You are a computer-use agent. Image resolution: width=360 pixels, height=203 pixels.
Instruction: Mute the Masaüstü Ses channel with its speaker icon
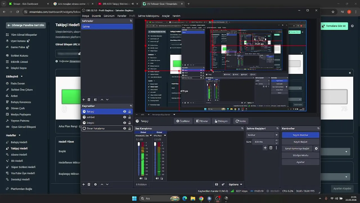(141, 178)
